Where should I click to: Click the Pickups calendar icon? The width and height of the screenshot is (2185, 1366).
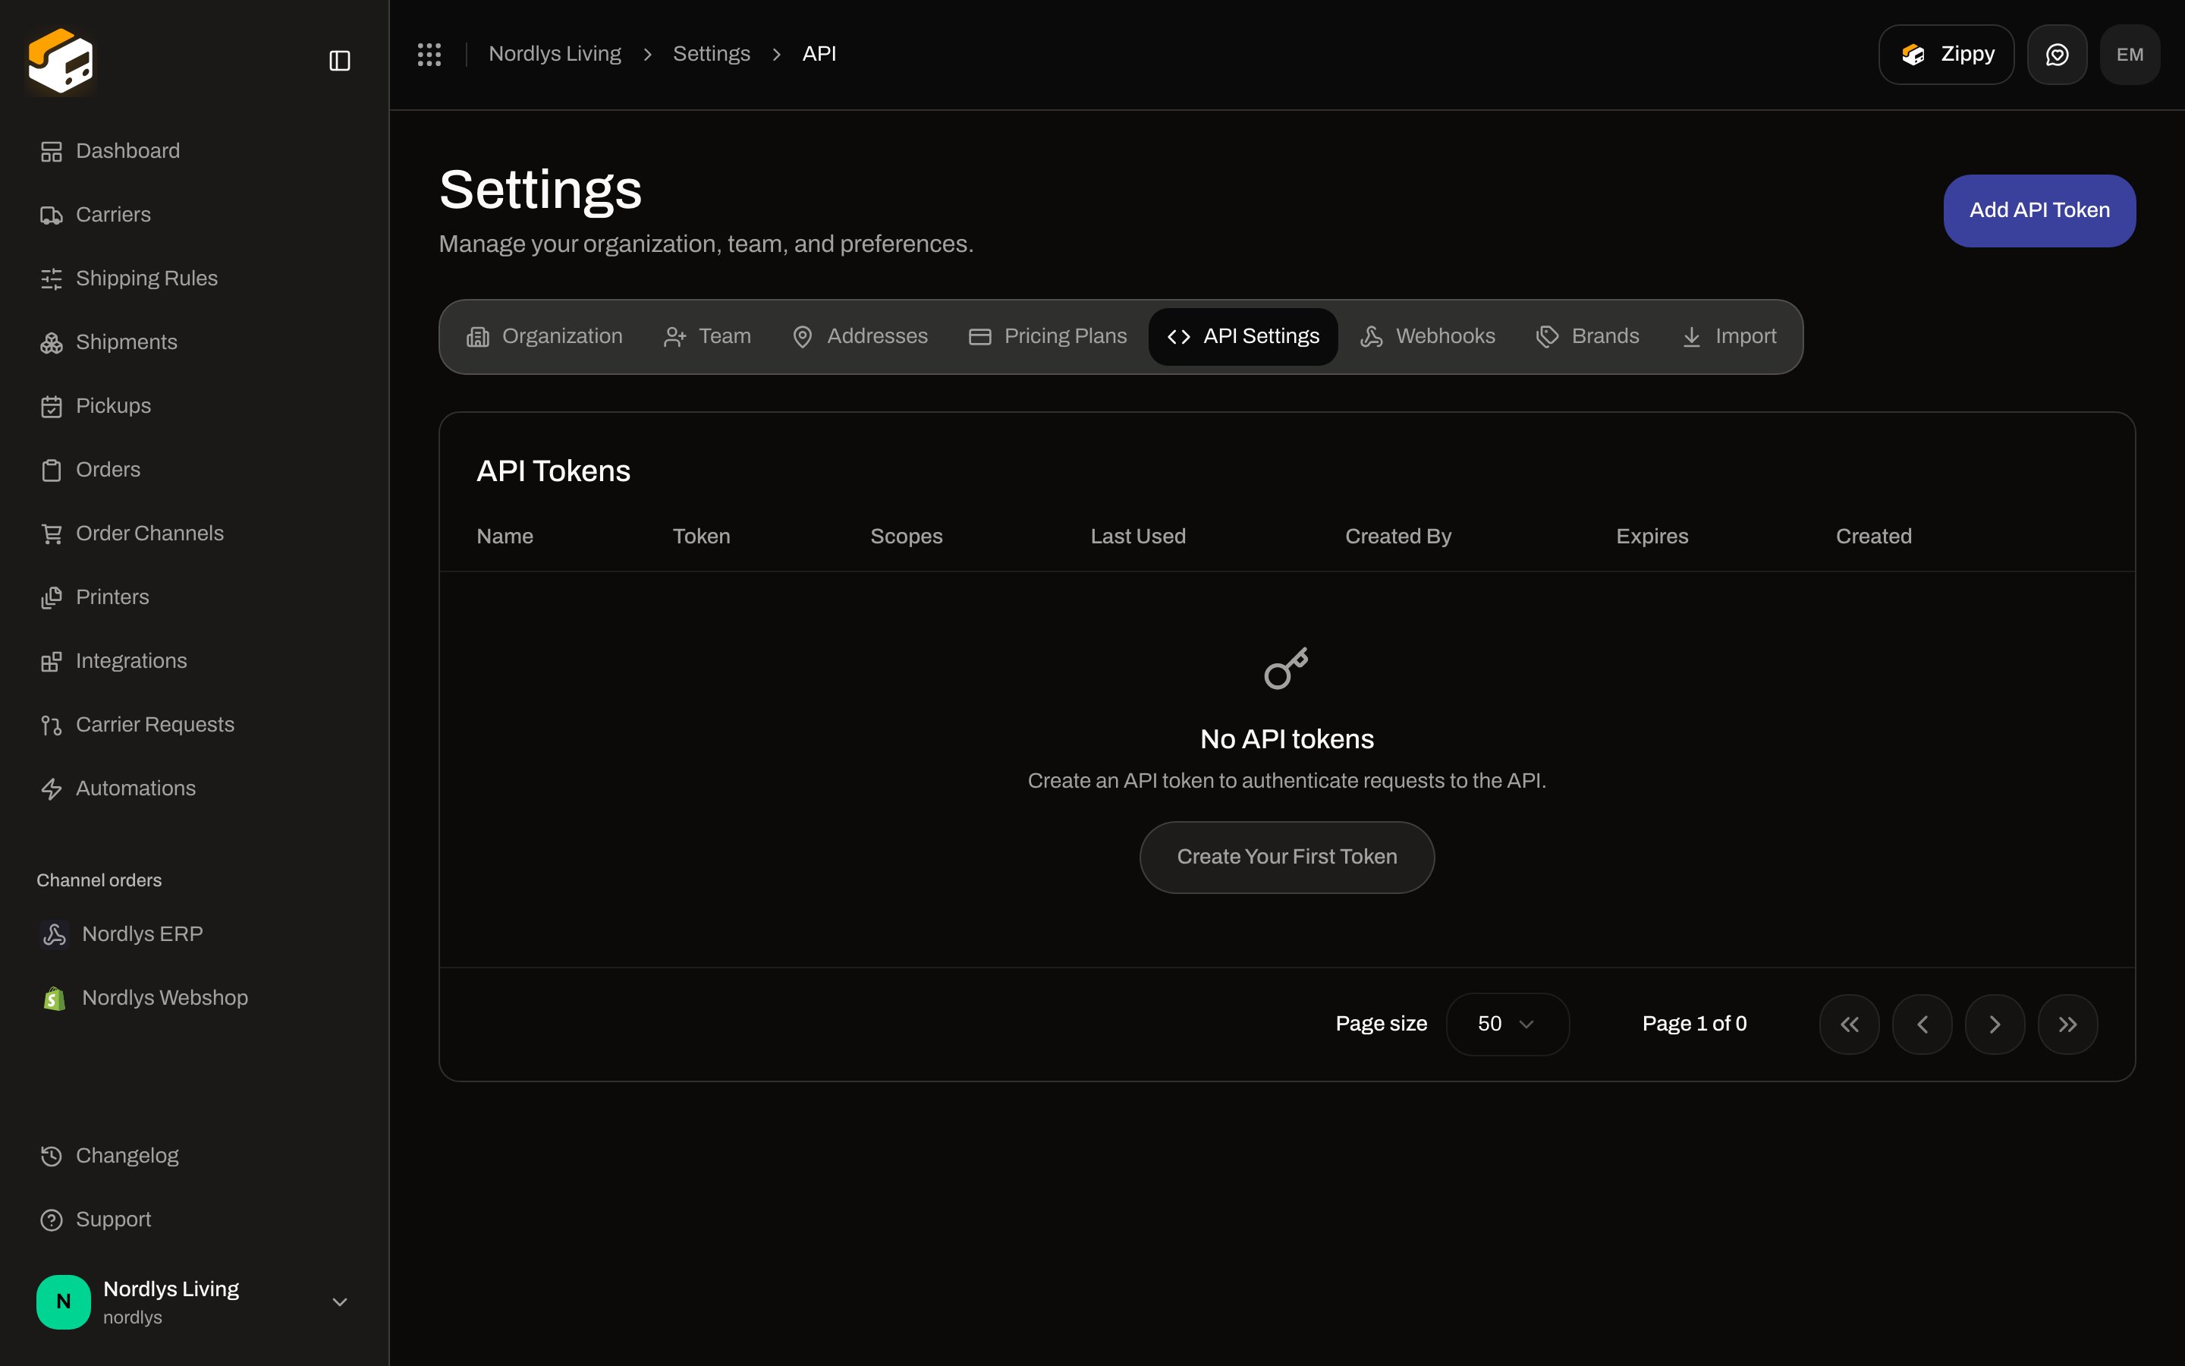52,406
